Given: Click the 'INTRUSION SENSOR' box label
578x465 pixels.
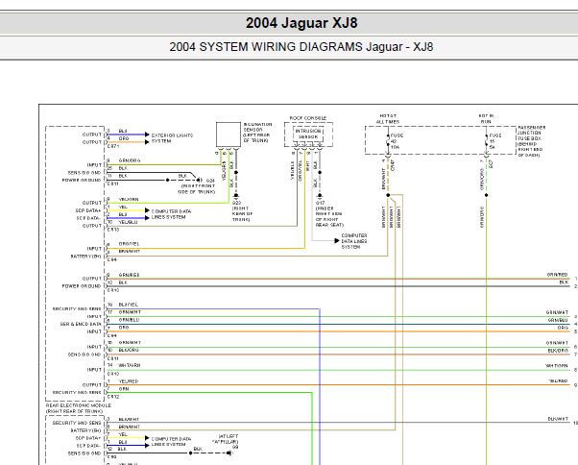Looking at the screenshot, I should pos(308,134).
